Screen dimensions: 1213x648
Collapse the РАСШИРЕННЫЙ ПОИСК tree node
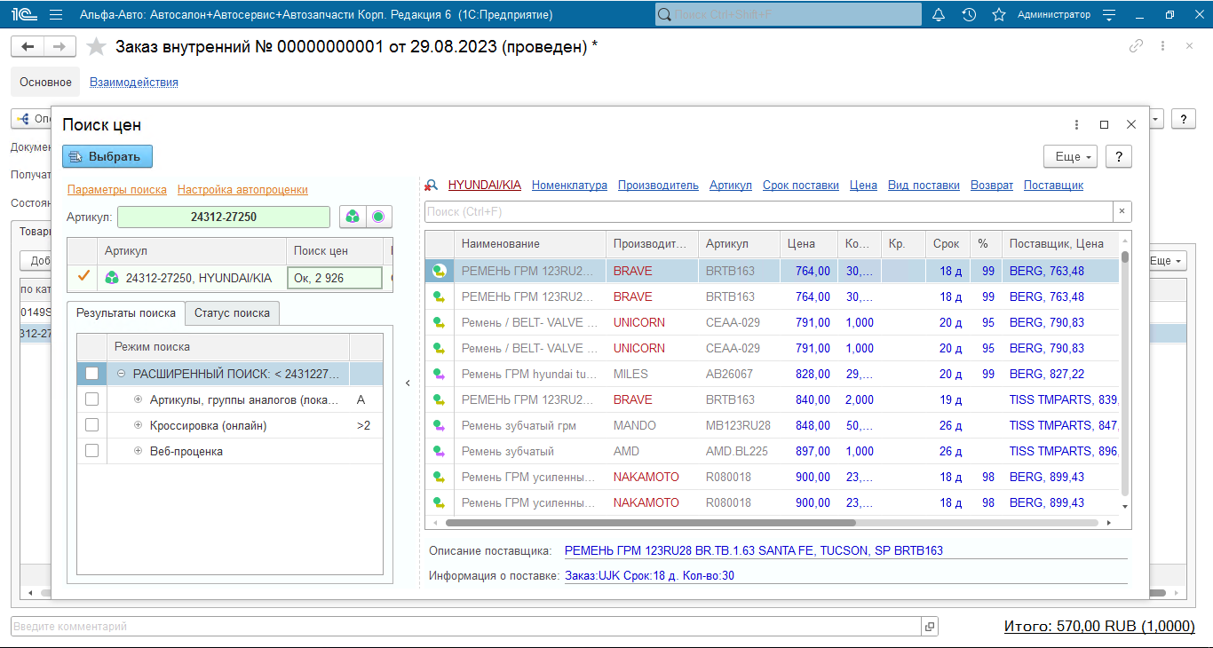[121, 374]
